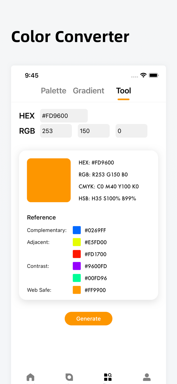Image resolution: width=177 pixels, height=384 pixels.
Task: Open the Profile icon in bottom navigation
Action: point(147,377)
